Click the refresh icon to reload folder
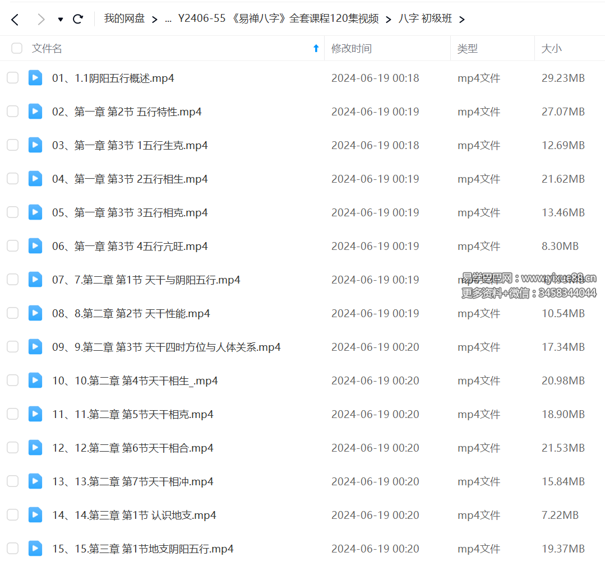This screenshot has height=571, width=605. coord(78,18)
